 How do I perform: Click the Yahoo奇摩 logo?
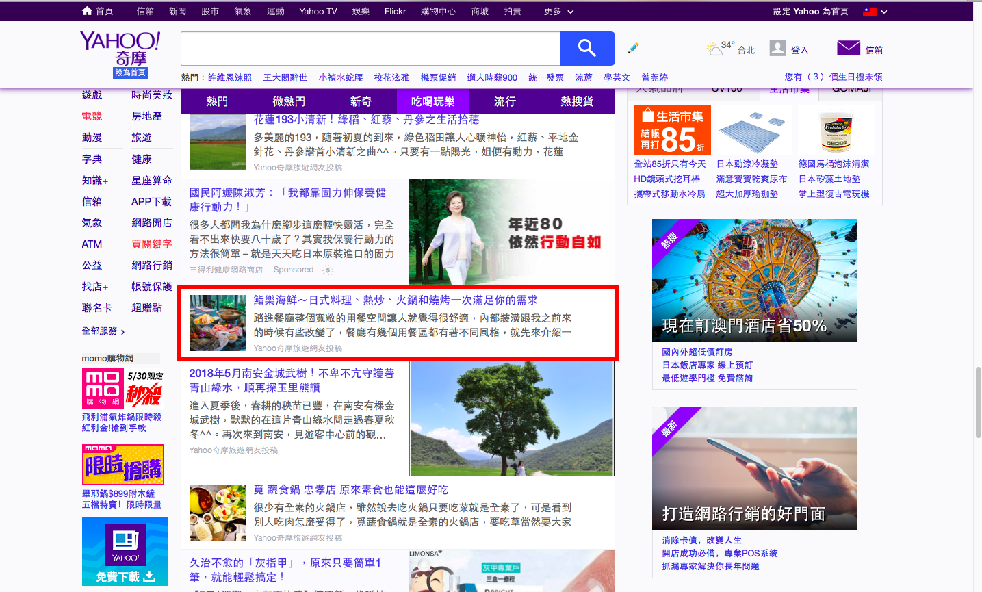(120, 49)
